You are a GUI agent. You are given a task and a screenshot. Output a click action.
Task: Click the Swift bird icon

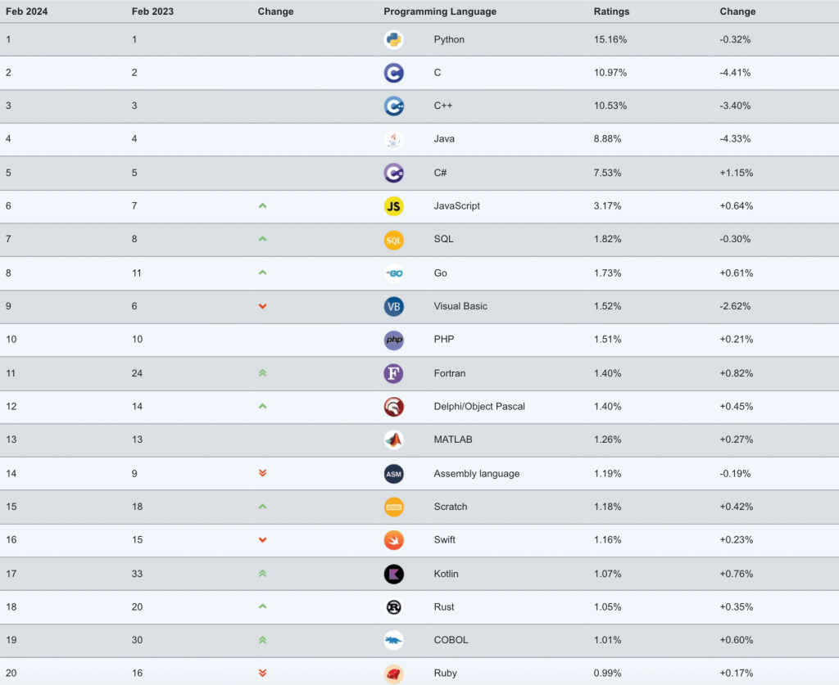click(x=393, y=540)
